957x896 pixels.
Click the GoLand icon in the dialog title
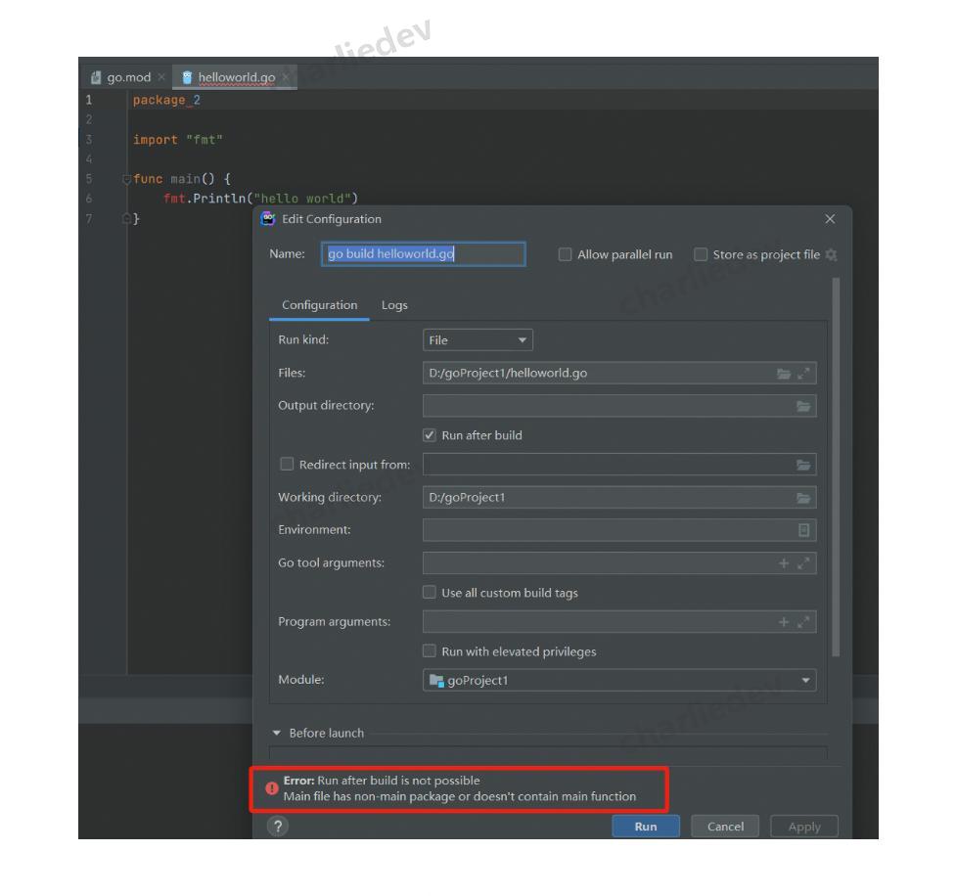coord(268,218)
